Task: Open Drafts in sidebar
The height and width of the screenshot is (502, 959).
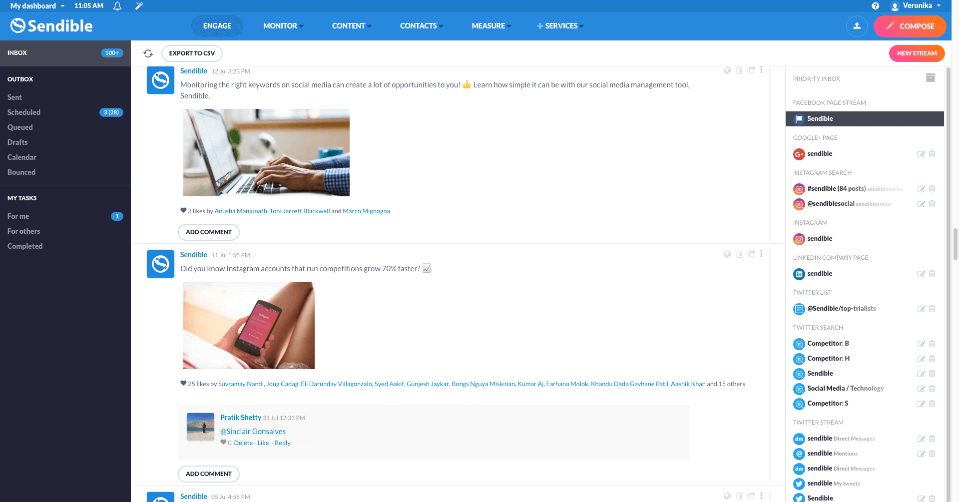Action: click(17, 142)
